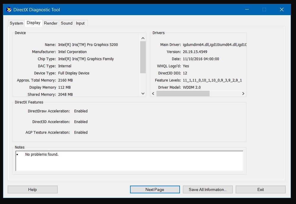Minimize the DirectX Diagnostic Tool window
This screenshot has width=296, height=204.
pyautogui.click(x=247, y=9)
